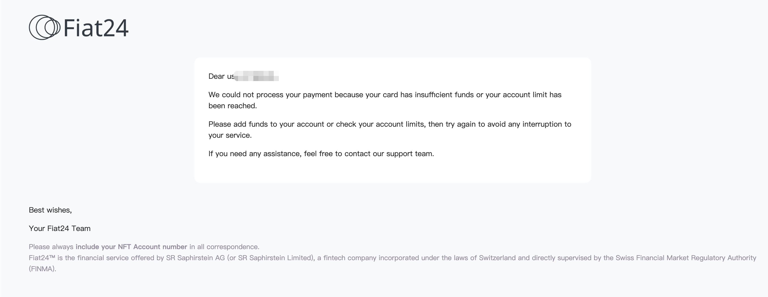This screenshot has height=297, width=768.
Task: Click 'Please always' at the footer start
Action: pyautogui.click(x=51, y=247)
